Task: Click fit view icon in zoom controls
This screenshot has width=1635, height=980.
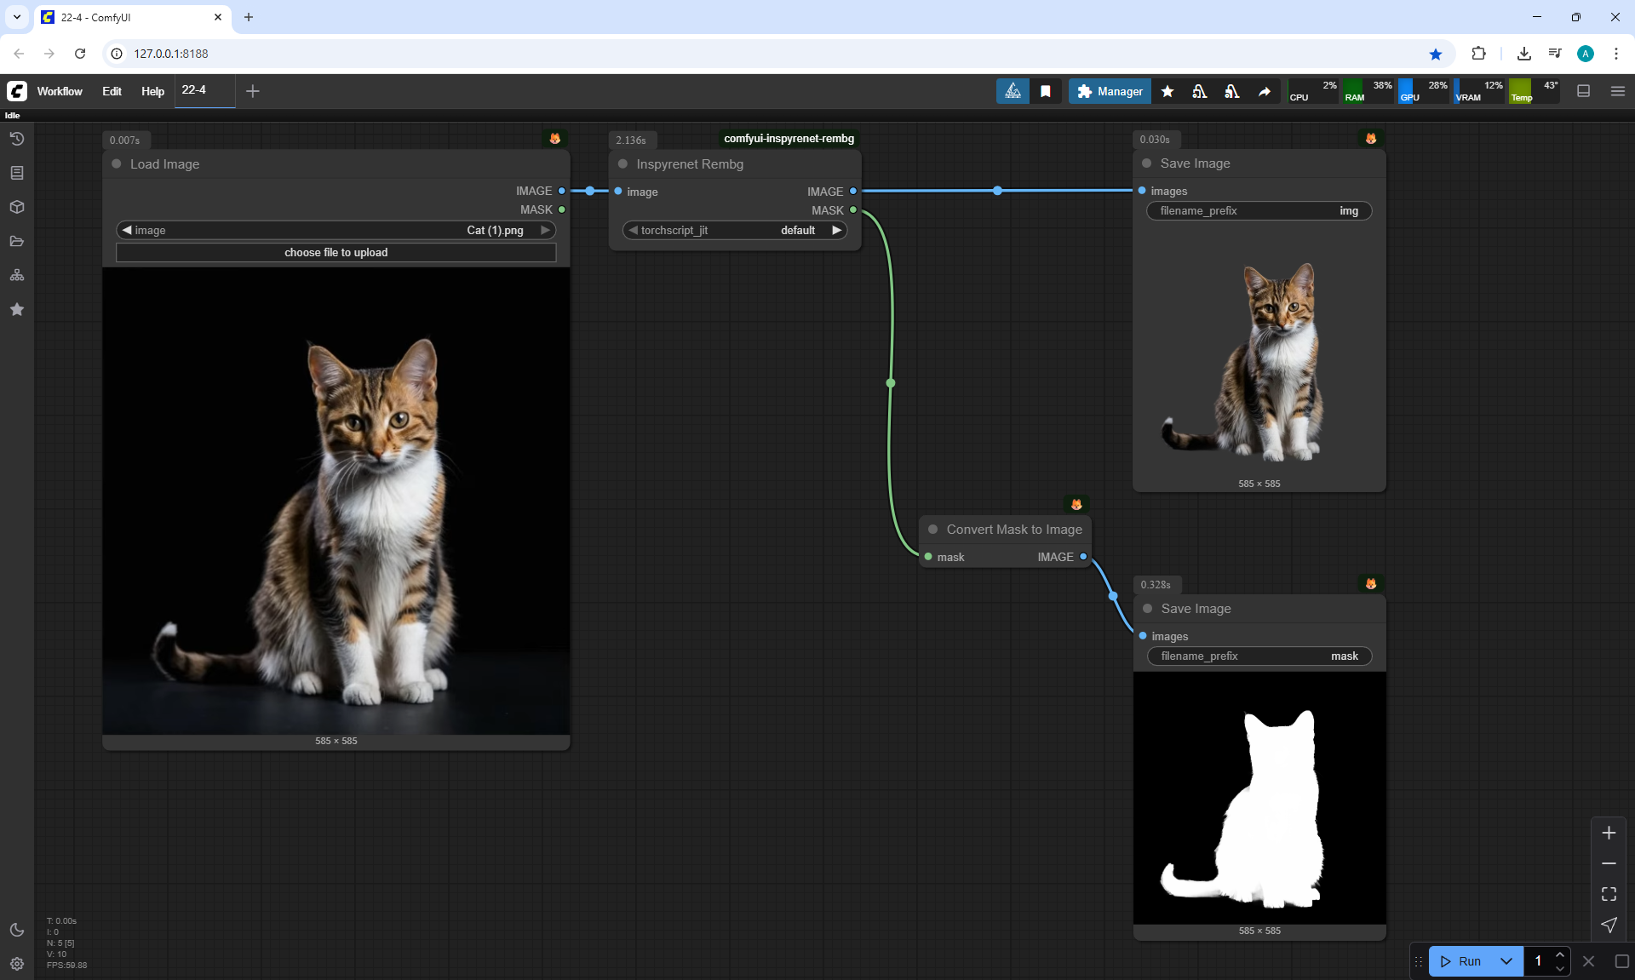Action: click(x=1609, y=894)
